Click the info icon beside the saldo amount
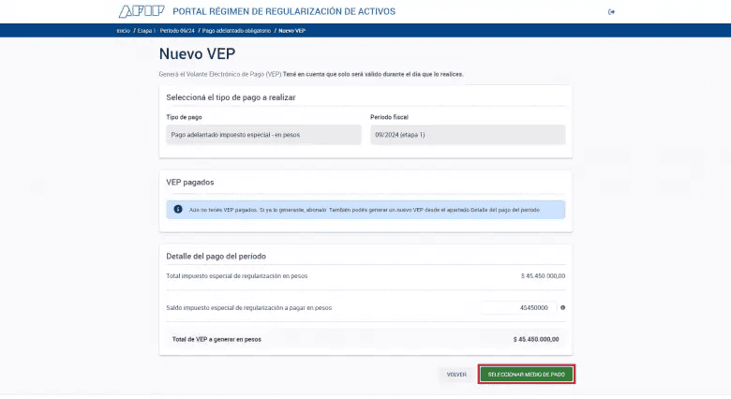The width and height of the screenshot is (731, 399). (562, 307)
